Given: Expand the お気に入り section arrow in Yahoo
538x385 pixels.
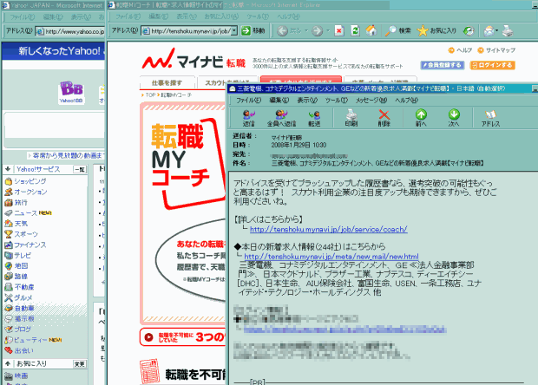Looking at the screenshot, I should 8,363.
